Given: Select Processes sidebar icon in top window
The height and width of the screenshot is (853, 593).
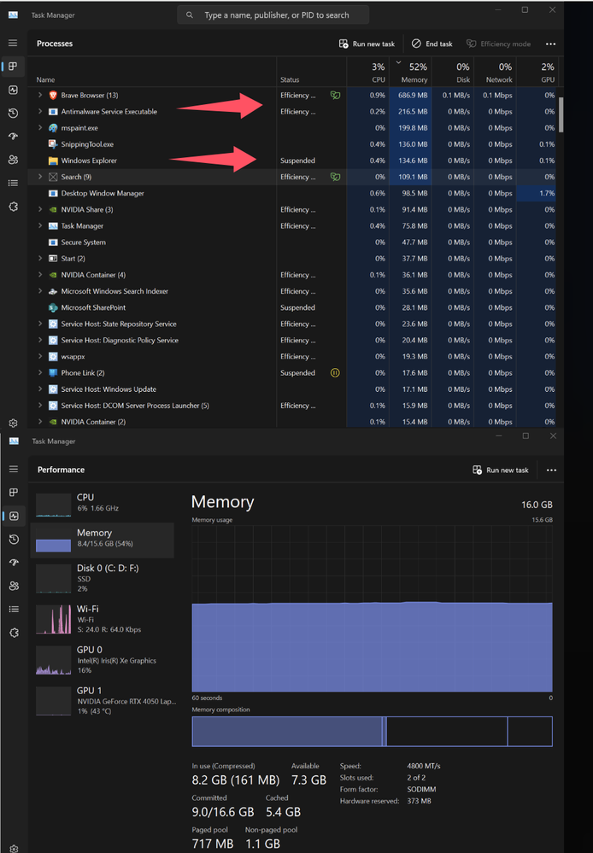Looking at the screenshot, I should (13, 67).
